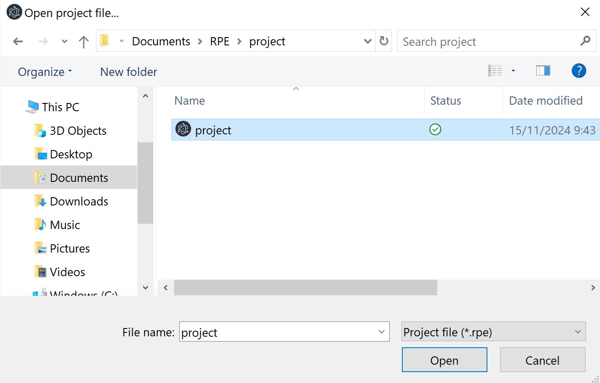Click the sidebar vertical scrollbar thumb
Image resolution: width=600 pixels, height=383 pixels.
point(145,183)
